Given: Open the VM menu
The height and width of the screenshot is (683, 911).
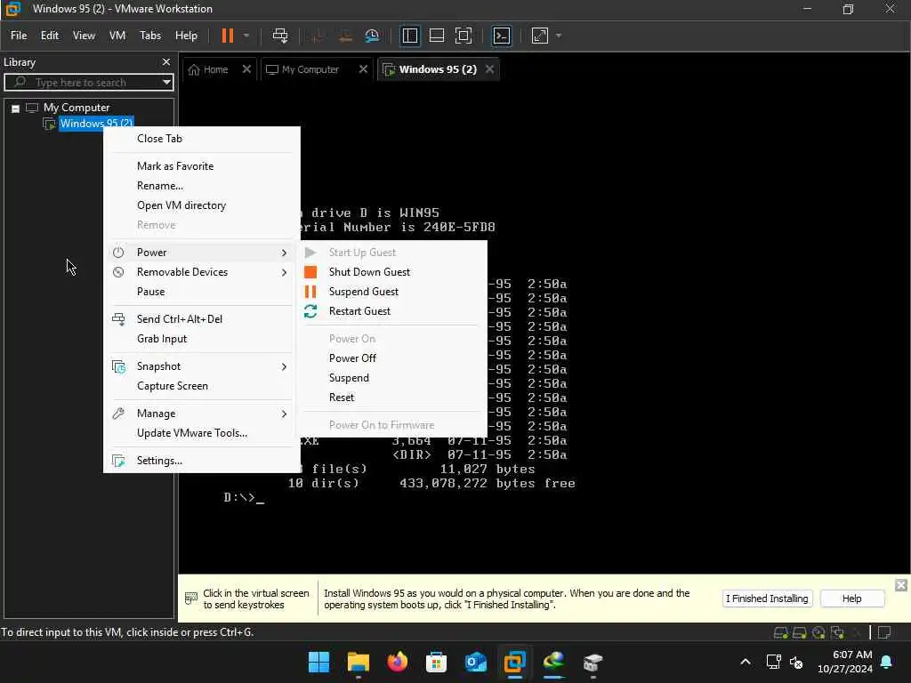Looking at the screenshot, I should pyautogui.click(x=117, y=36).
